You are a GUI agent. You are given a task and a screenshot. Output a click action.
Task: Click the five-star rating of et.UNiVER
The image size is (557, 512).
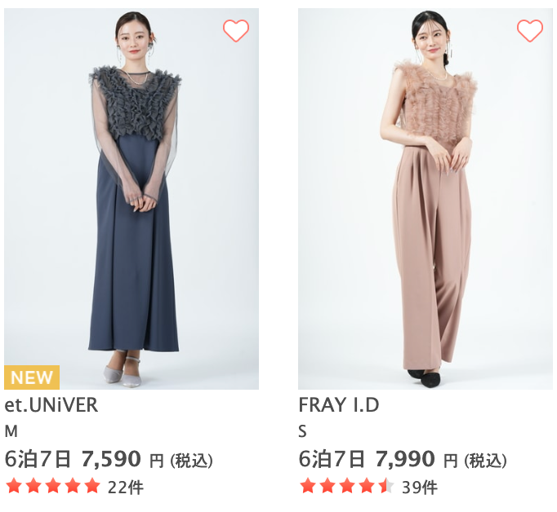pyautogui.click(x=53, y=486)
